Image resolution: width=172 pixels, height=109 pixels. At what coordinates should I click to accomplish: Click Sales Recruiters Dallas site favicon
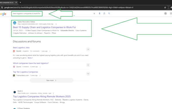[15, 23]
